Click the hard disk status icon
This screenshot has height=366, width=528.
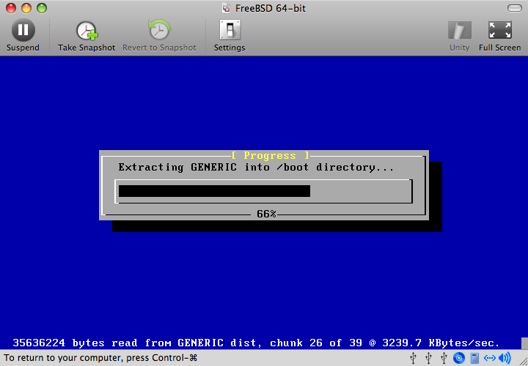(474, 358)
